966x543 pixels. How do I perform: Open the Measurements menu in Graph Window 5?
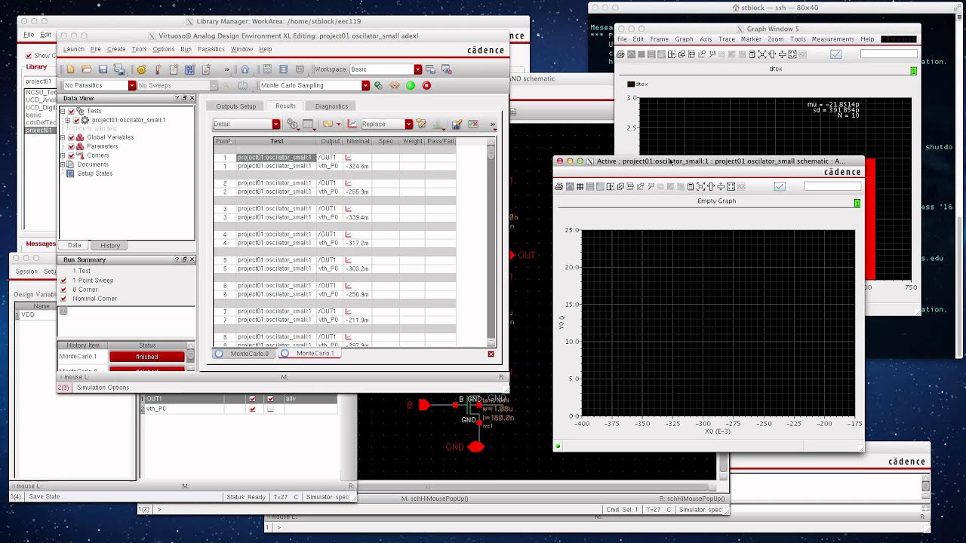click(832, 39)
